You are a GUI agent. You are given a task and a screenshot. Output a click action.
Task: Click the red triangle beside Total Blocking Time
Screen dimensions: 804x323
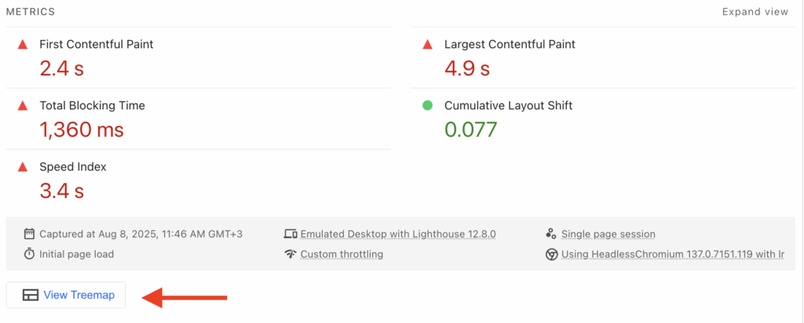(22, 105)
